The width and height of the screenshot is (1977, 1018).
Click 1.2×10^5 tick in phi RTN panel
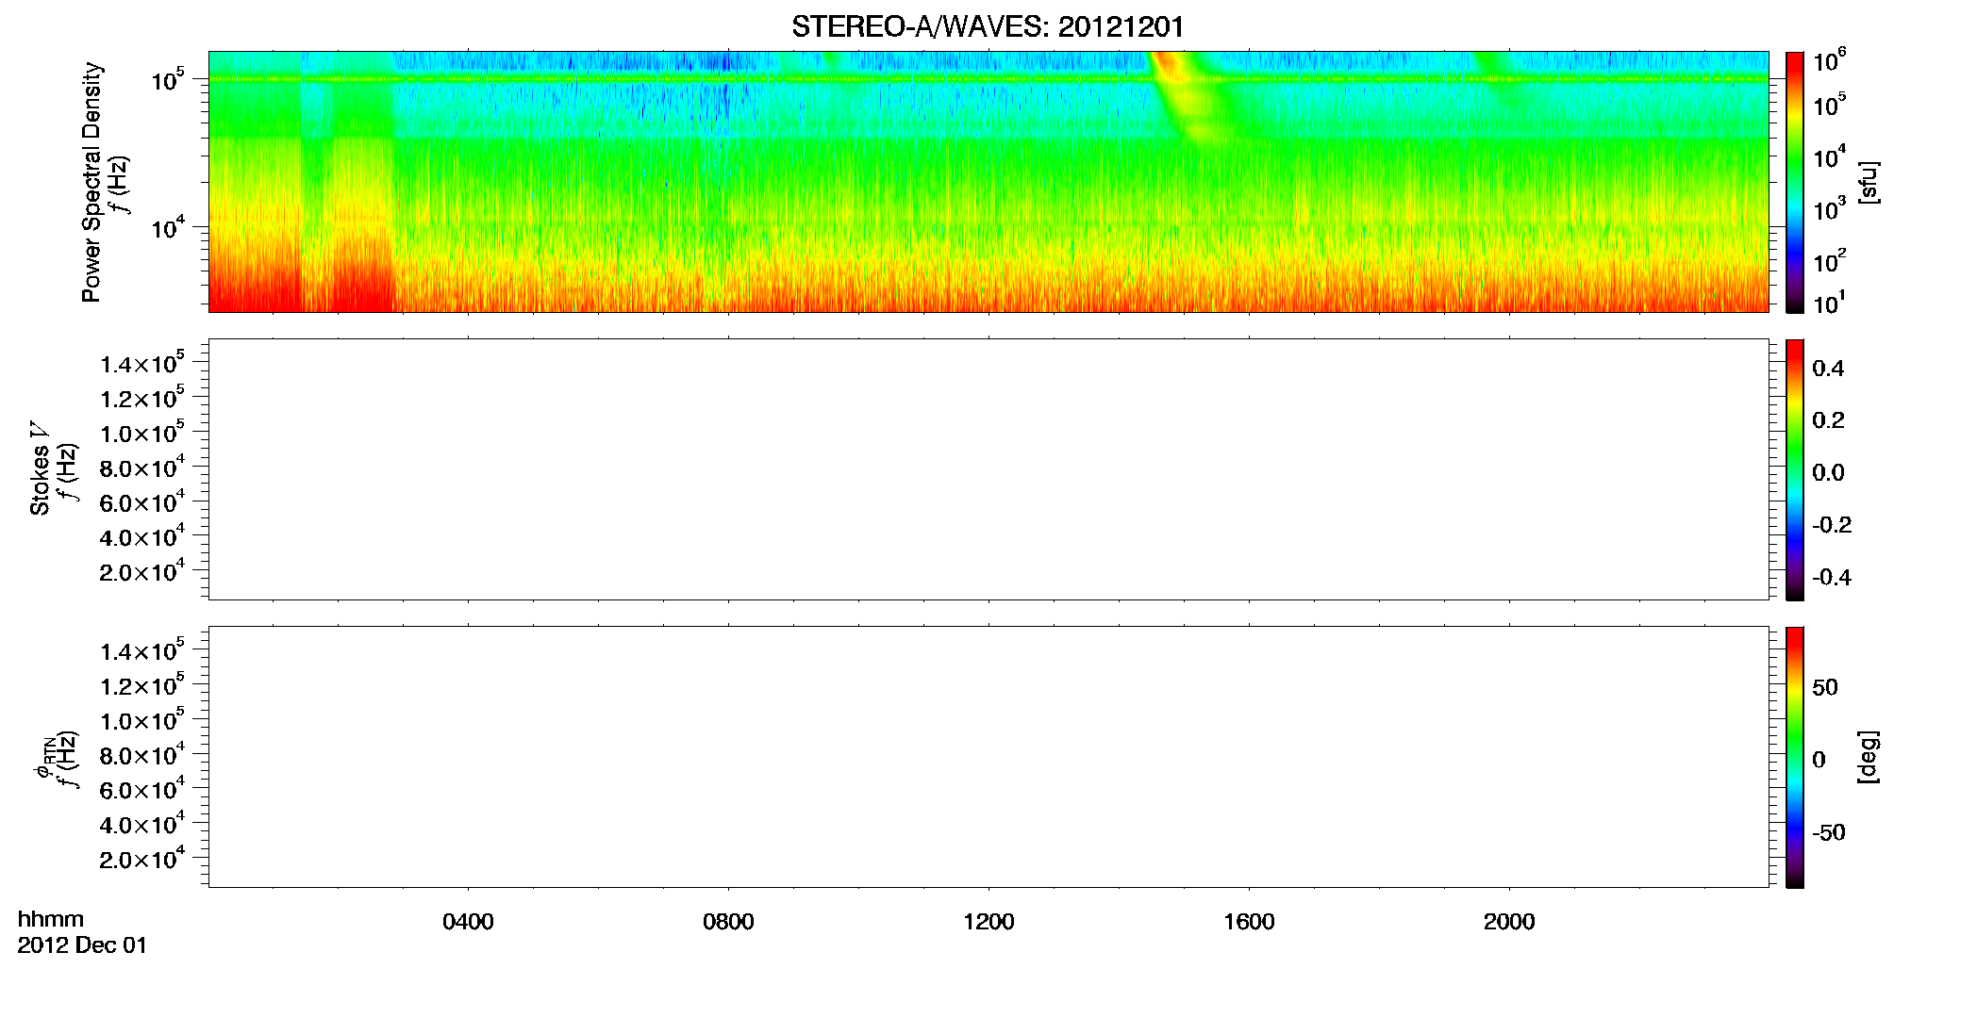(x=142, y=685)
